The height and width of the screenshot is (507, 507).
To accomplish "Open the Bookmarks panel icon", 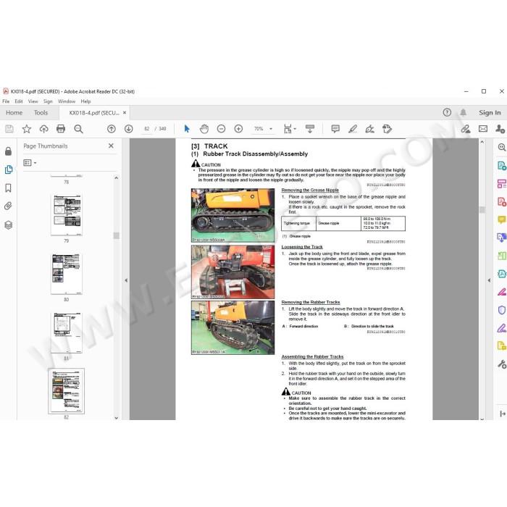I will (9, 188).
